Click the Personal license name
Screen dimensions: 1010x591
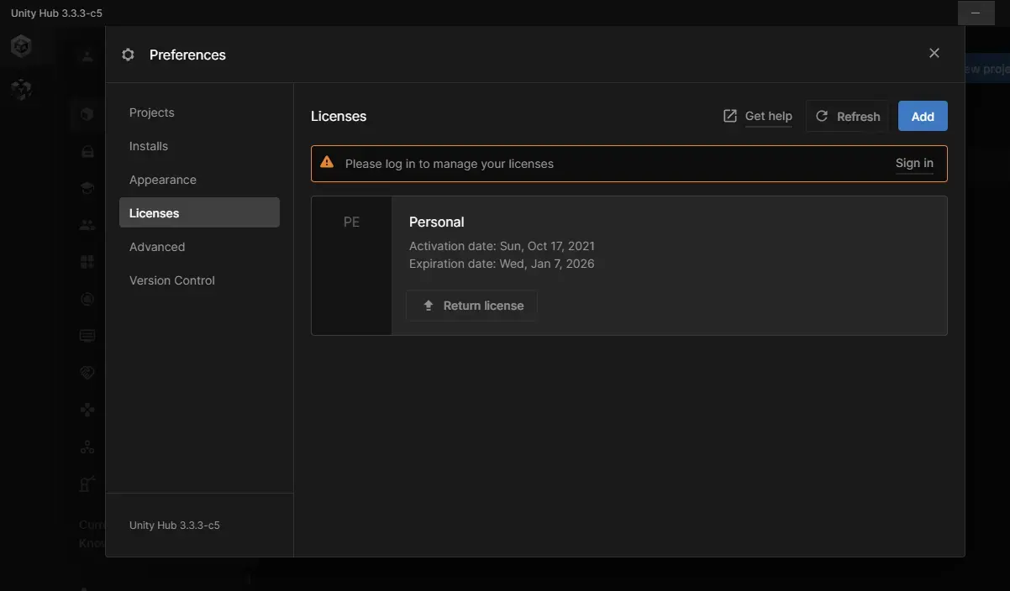pos(436,222)
